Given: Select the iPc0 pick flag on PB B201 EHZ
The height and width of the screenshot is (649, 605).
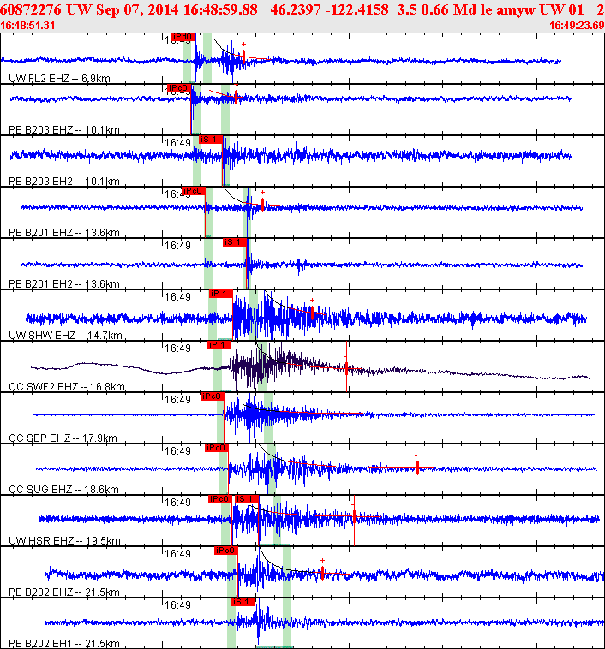Looking at the screenshot, I should pos(193,191).
